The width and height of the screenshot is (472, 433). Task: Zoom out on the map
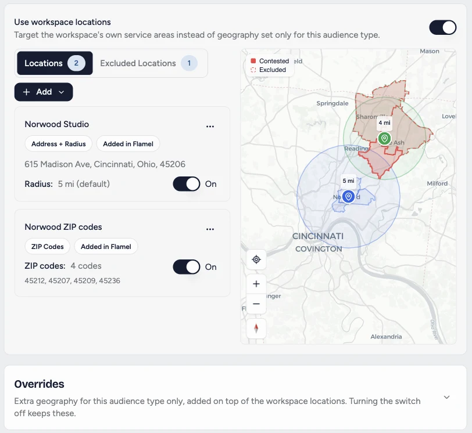tap(256, 304)
